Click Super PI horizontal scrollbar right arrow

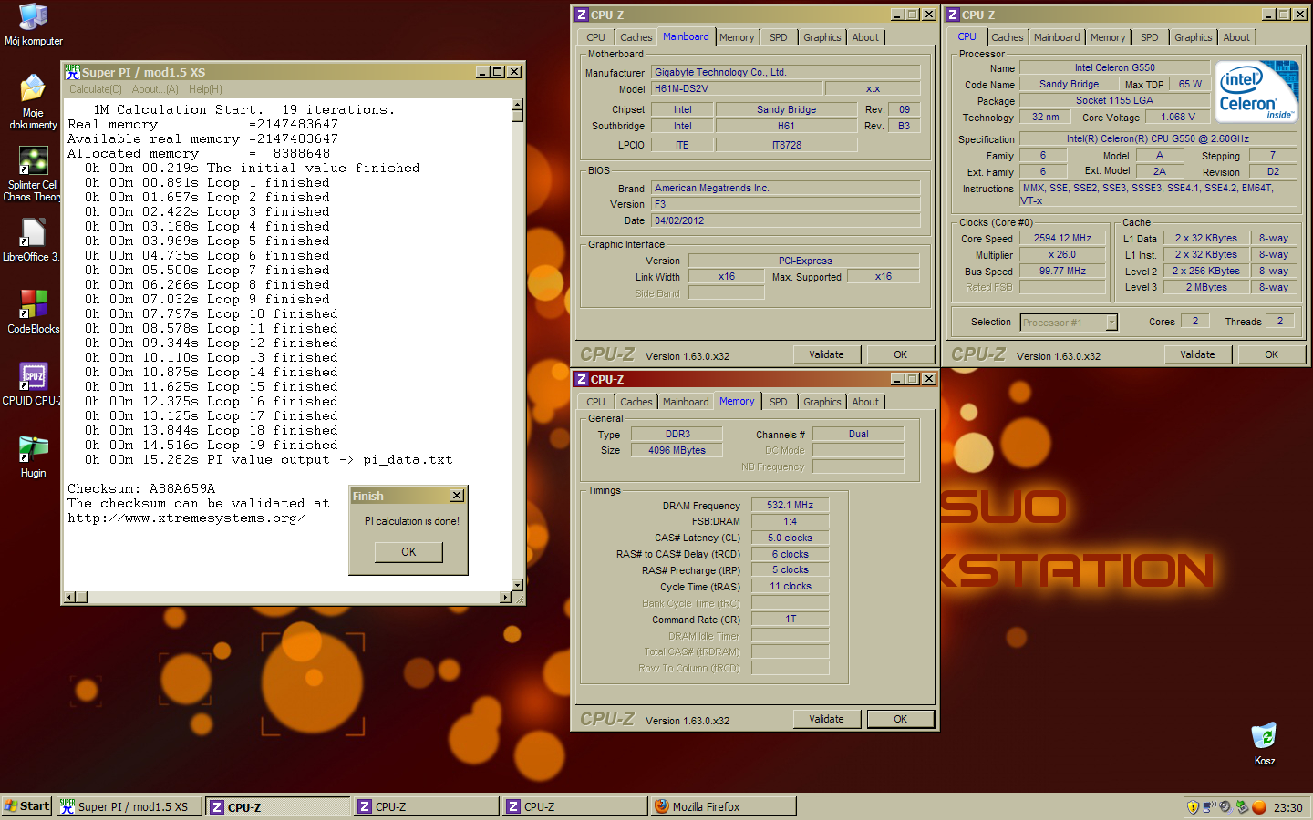coord(505,597)
